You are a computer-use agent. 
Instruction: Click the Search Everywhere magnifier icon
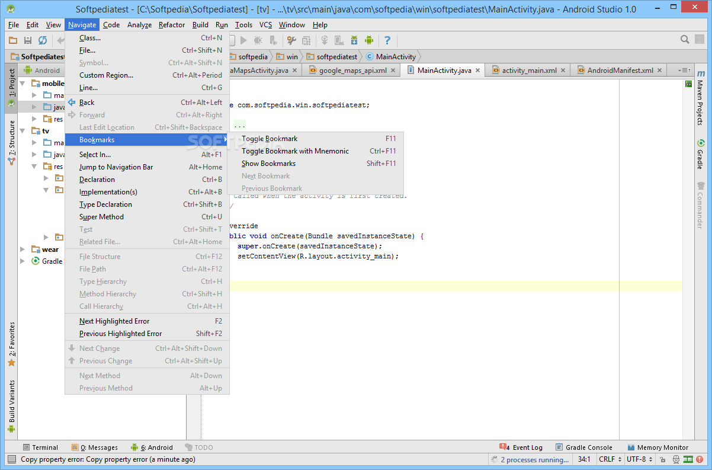(685, 40)
